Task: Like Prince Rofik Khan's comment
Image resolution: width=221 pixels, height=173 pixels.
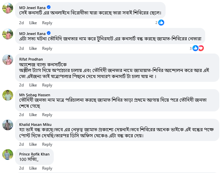Action: [33, 168]
